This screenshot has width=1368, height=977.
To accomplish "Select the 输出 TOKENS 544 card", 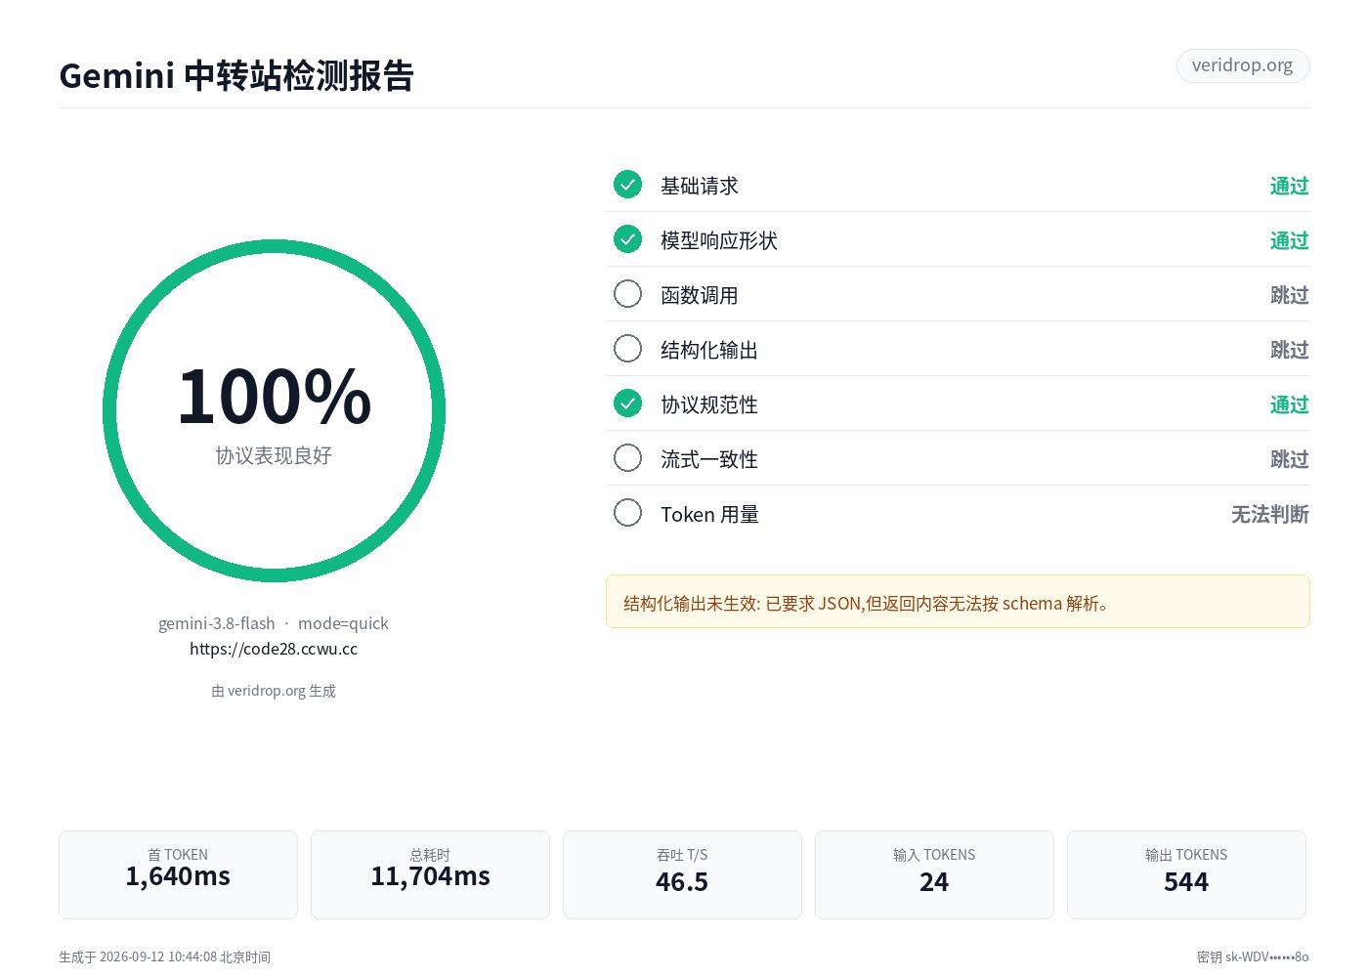I will tap(1186, 874).
